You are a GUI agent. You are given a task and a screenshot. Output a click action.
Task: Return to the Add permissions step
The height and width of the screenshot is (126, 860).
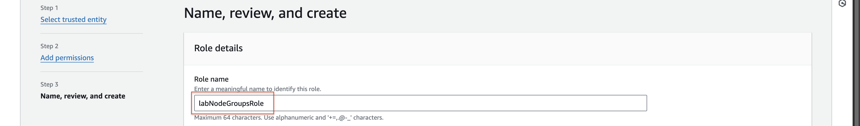click(x=67, y=57)
